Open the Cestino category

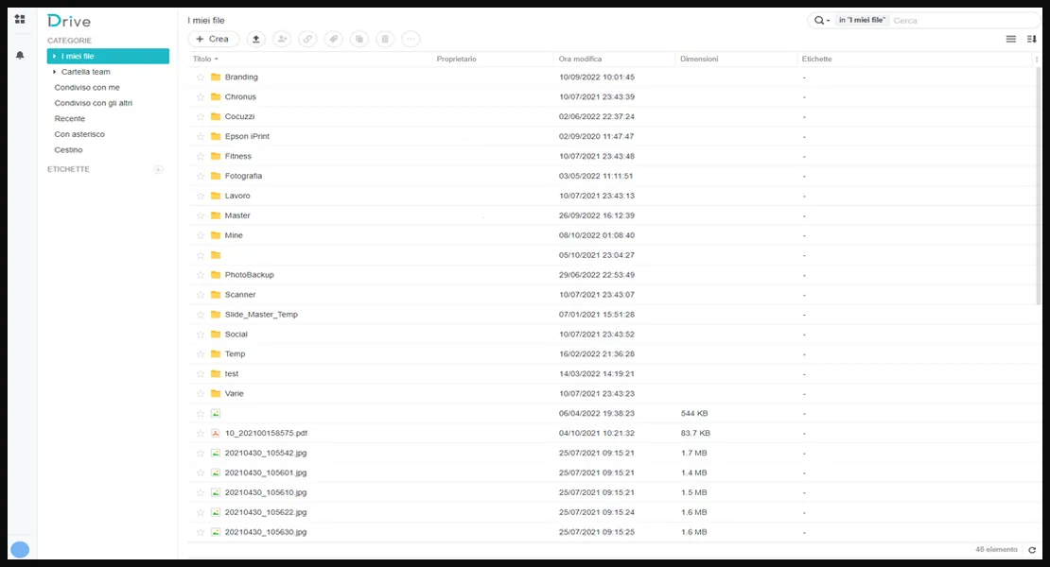pos(68,149)
